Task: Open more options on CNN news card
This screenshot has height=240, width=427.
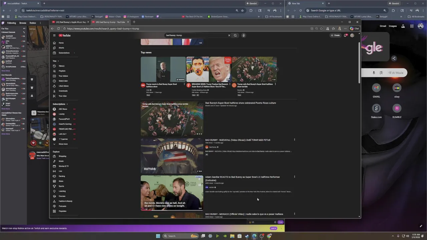Action: tap(184, 84)
